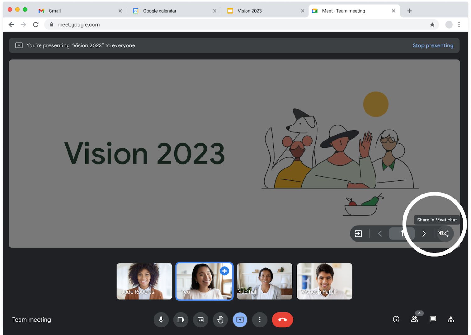Select Jade Roberts video thumbnail
The width and height of the screenshot is (471, 335).
coord(144,281)
